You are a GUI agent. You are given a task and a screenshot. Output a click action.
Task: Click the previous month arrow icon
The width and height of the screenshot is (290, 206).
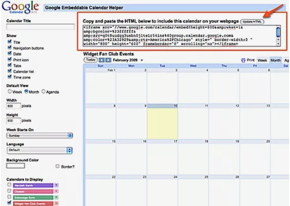coord(101,60)
